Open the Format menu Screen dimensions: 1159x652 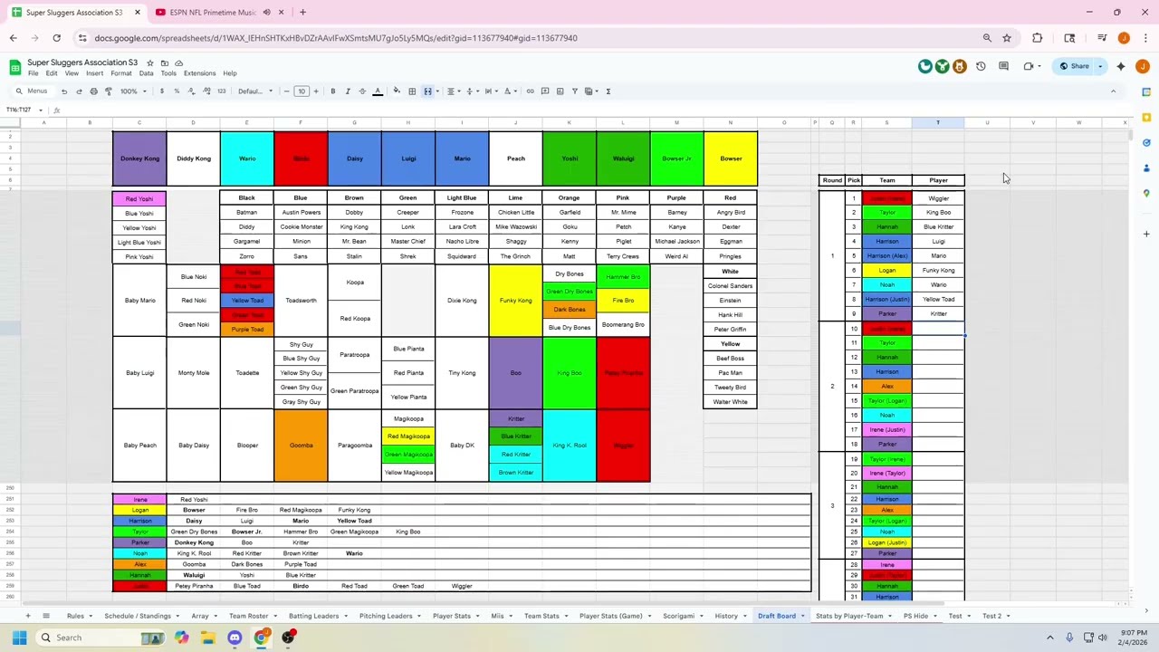pyautogui.click(x=120, y=73)
